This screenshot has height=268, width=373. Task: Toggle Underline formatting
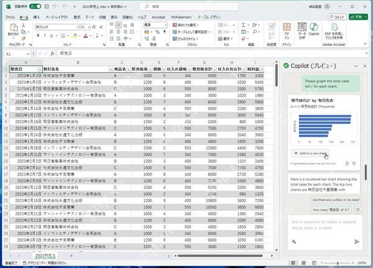(x=52, y=35)
